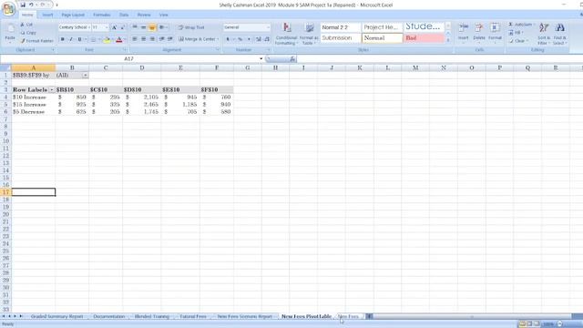This screenshot has height=328, width=583.
Task: Activate the Format Painter
Action: click(x=36, y=40)
